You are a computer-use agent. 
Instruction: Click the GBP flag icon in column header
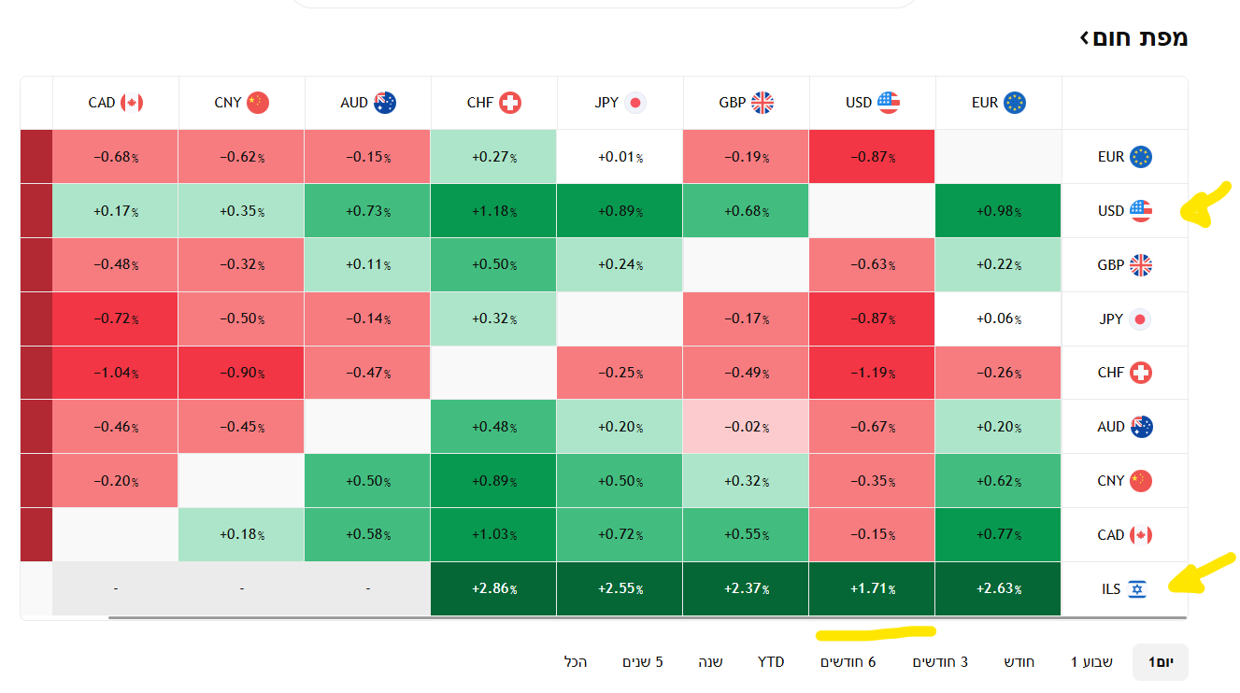coord(762,103)
